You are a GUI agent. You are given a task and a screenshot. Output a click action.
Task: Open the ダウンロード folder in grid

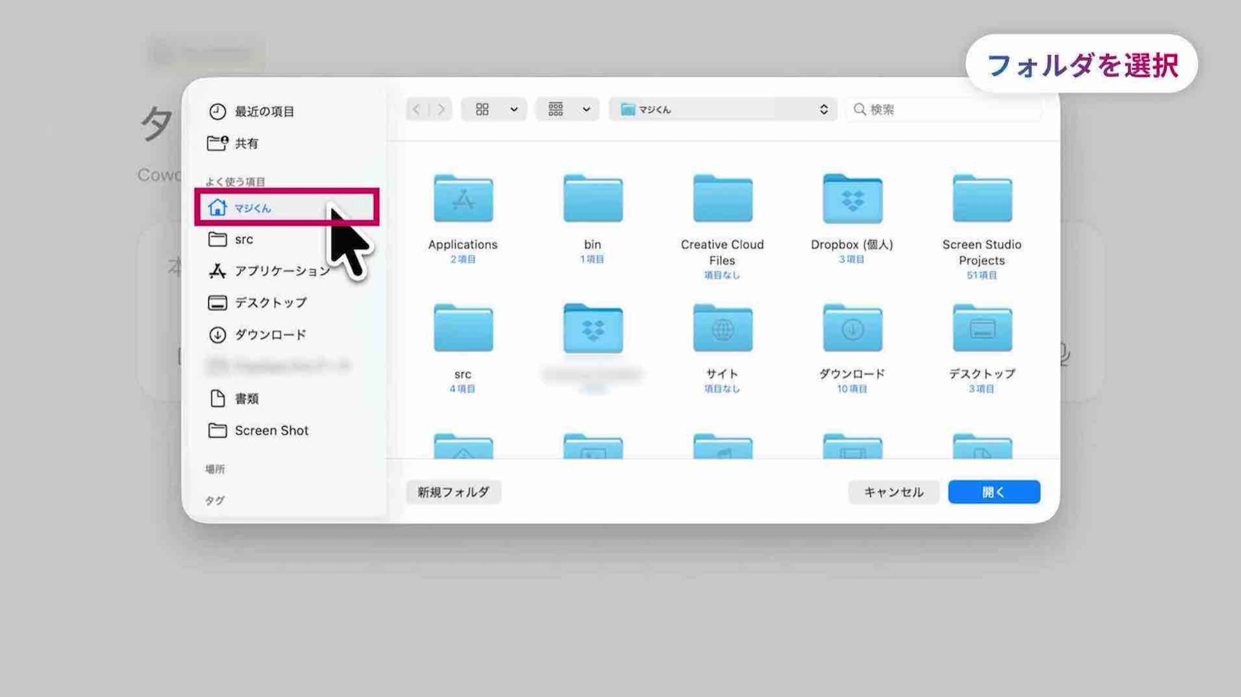coord(852,329)
